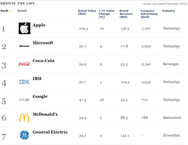This screenshot has height=145, width=188.
Task: Click the Rank sort arrow indicator
Action: point(10,11)
